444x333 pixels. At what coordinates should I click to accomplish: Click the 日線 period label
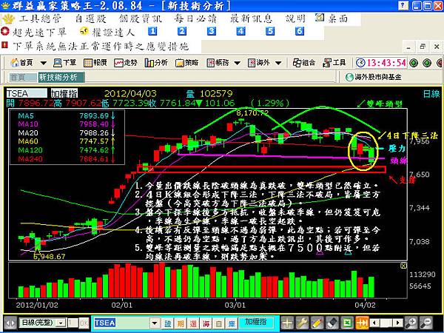coord(431,94)
